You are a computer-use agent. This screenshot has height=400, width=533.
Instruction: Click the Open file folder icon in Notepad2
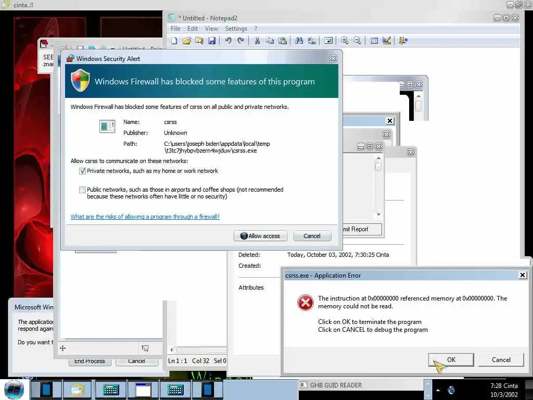pos(187,41)
